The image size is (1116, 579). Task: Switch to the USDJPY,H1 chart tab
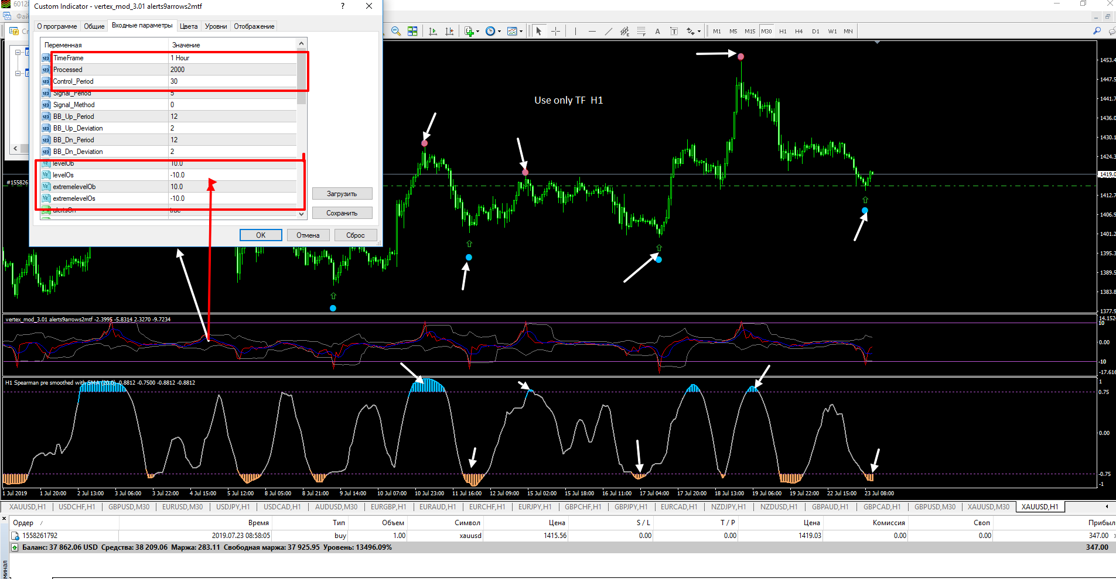click(233, 507)
